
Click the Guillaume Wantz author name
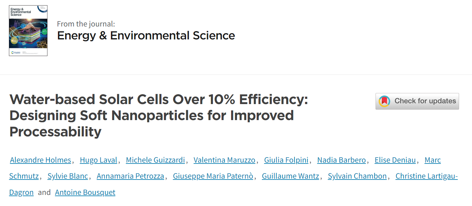[291, 176]
